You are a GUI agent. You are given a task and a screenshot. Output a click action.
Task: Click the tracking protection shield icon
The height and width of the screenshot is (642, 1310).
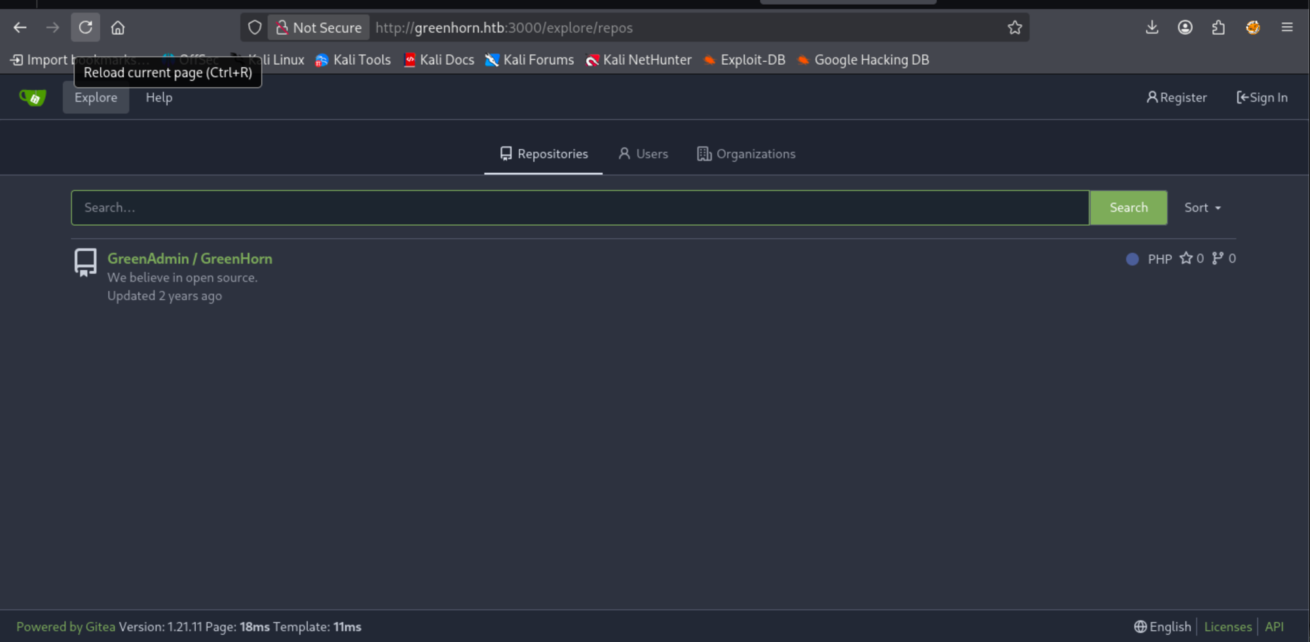[255, 27]
